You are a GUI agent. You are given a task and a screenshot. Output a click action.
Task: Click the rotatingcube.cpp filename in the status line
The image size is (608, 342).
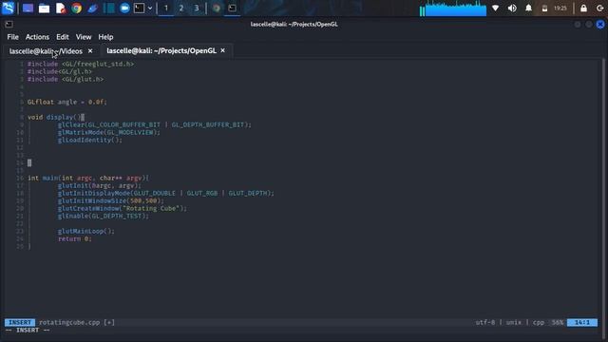[69, 322]
